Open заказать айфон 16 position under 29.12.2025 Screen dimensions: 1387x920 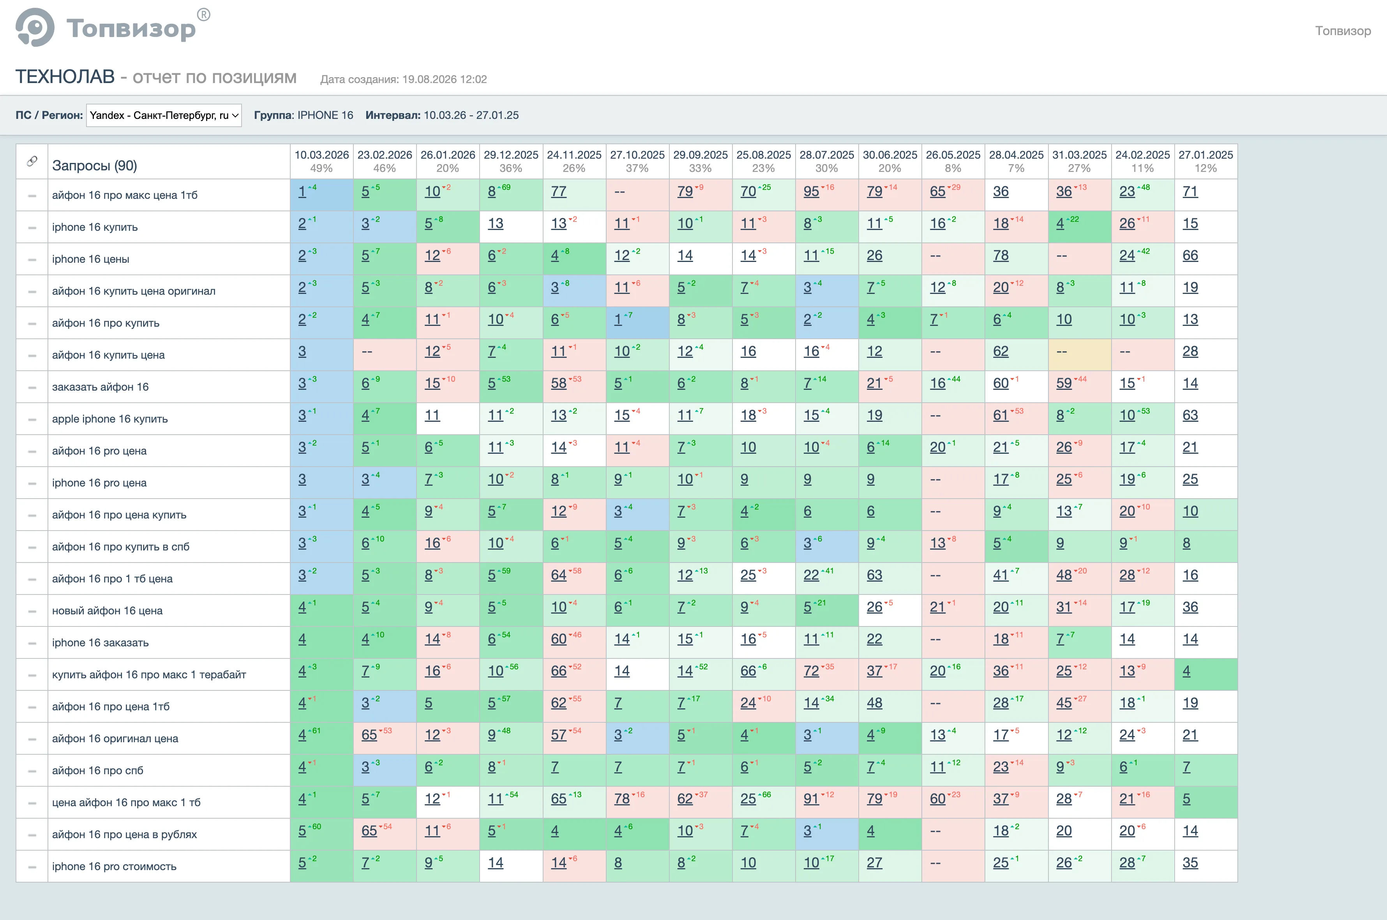click(492, 383)
